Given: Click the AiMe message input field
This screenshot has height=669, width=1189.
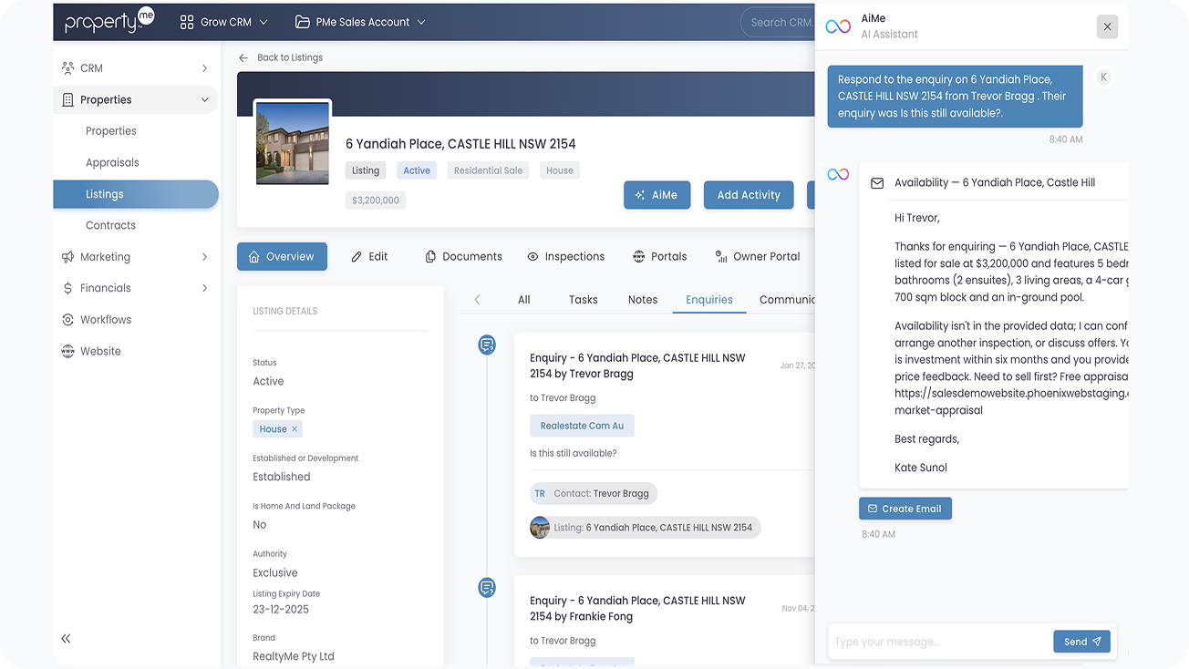Looking at the screenshot, I should pyautogui.click(x=939, y=642).
